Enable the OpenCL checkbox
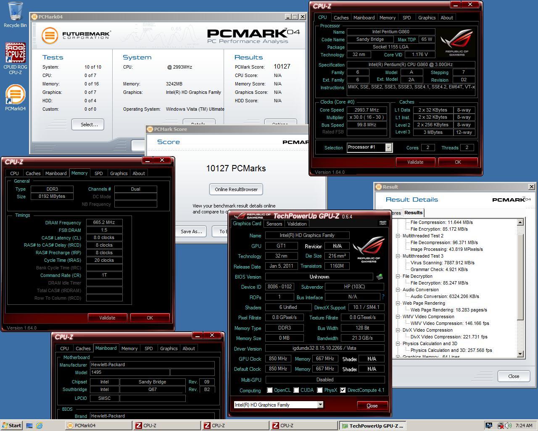 click(x=270, y=390)
